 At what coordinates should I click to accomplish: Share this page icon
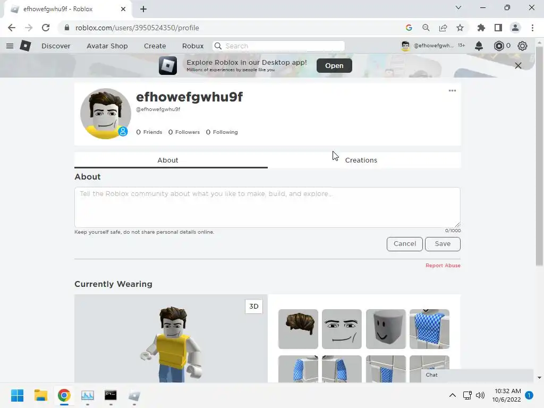(443, 28)
